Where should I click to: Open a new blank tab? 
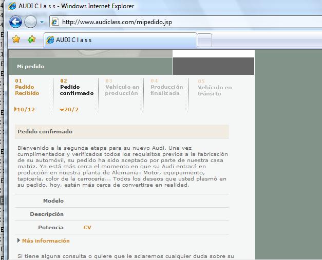(x=204, y=41)
